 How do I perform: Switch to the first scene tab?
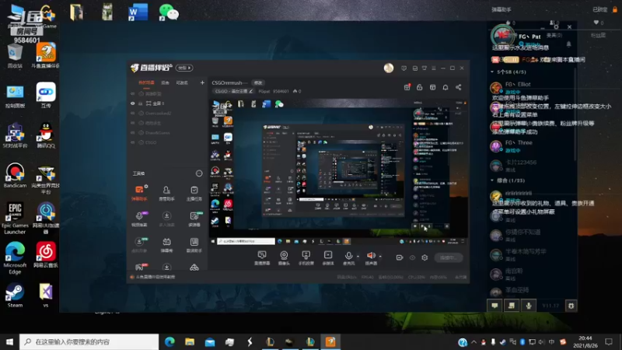coord(146,82)
